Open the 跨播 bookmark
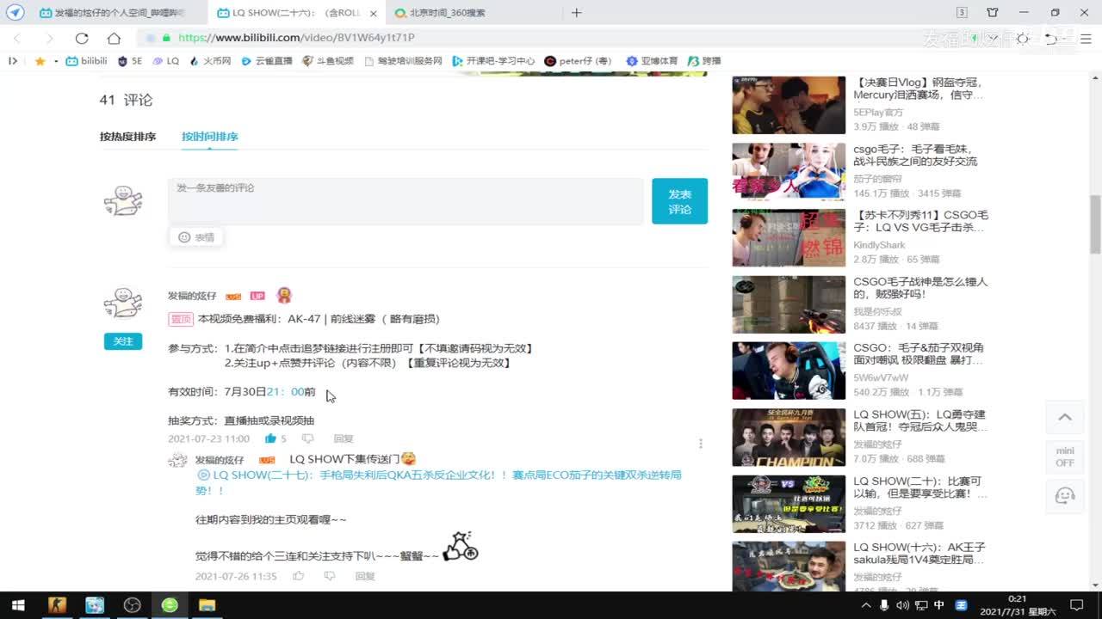 (704, 61)
